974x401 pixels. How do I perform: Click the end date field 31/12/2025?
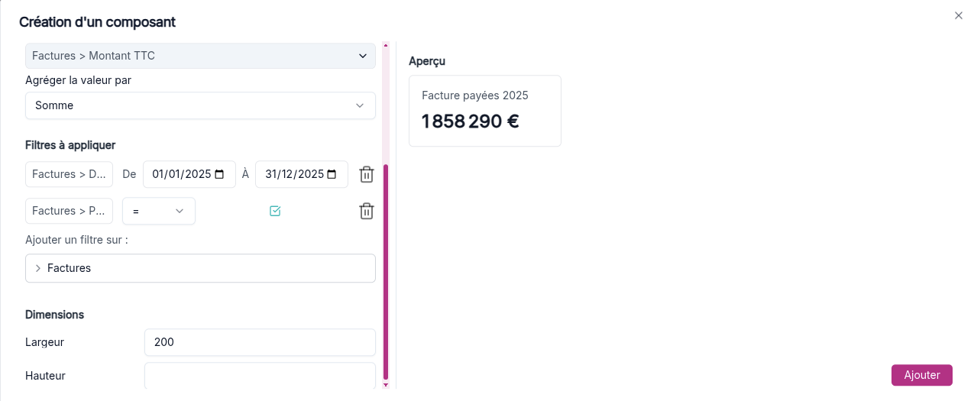pyautogui.click(x=302, y=174)
